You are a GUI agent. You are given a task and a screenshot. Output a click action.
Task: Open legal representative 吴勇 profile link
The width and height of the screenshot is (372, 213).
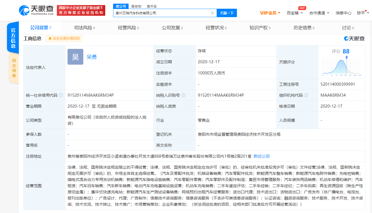tap(92, 58)
